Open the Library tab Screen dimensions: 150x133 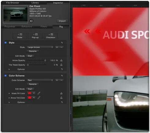[x=35, y=3]
